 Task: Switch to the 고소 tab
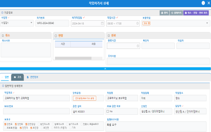click(17, 77)
